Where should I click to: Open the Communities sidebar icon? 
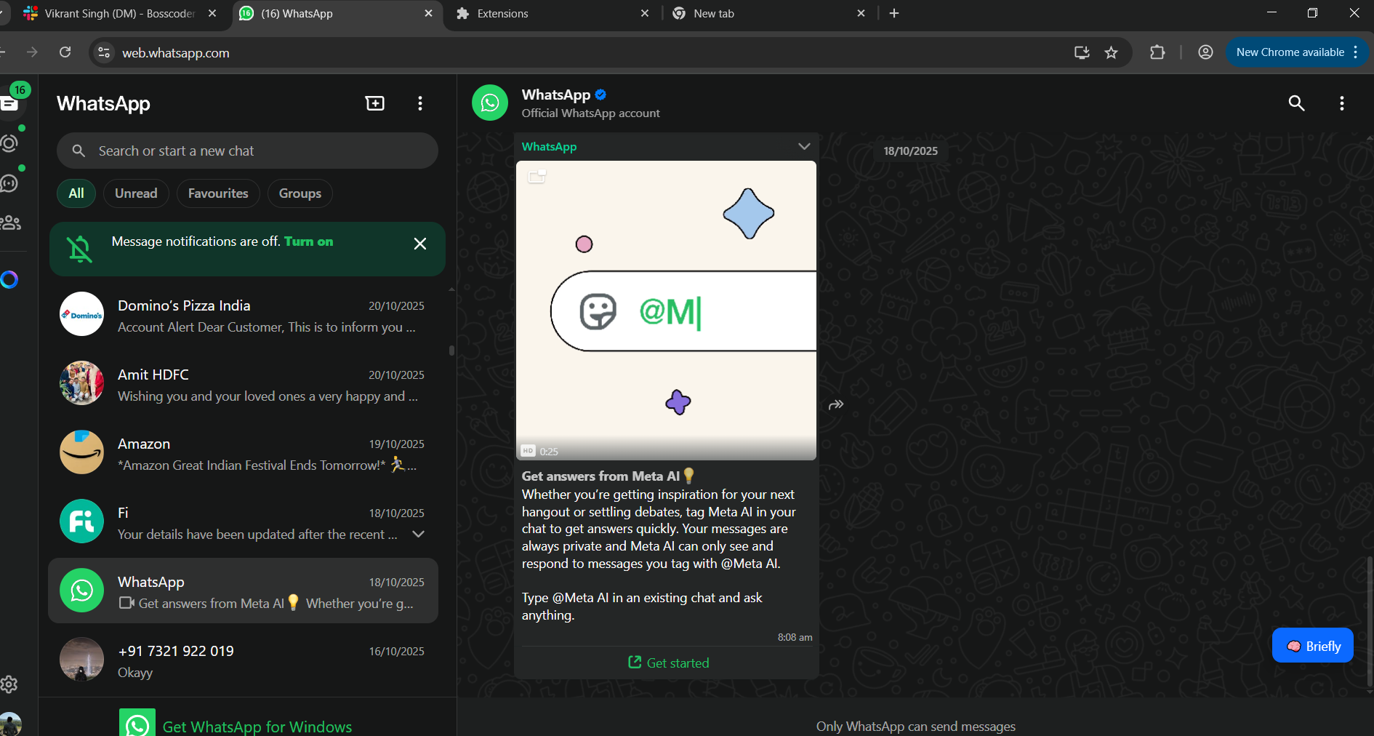10,223
